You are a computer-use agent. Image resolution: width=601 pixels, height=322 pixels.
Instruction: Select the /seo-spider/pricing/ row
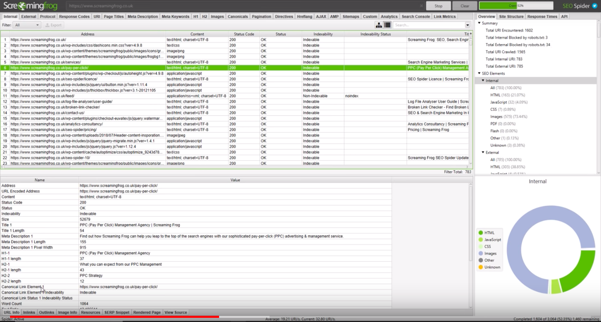[235, 130]
